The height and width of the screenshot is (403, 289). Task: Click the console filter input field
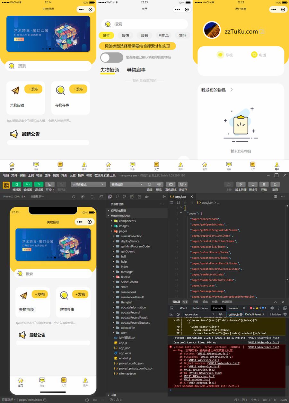pyautogui.click(x=234, y=314)
